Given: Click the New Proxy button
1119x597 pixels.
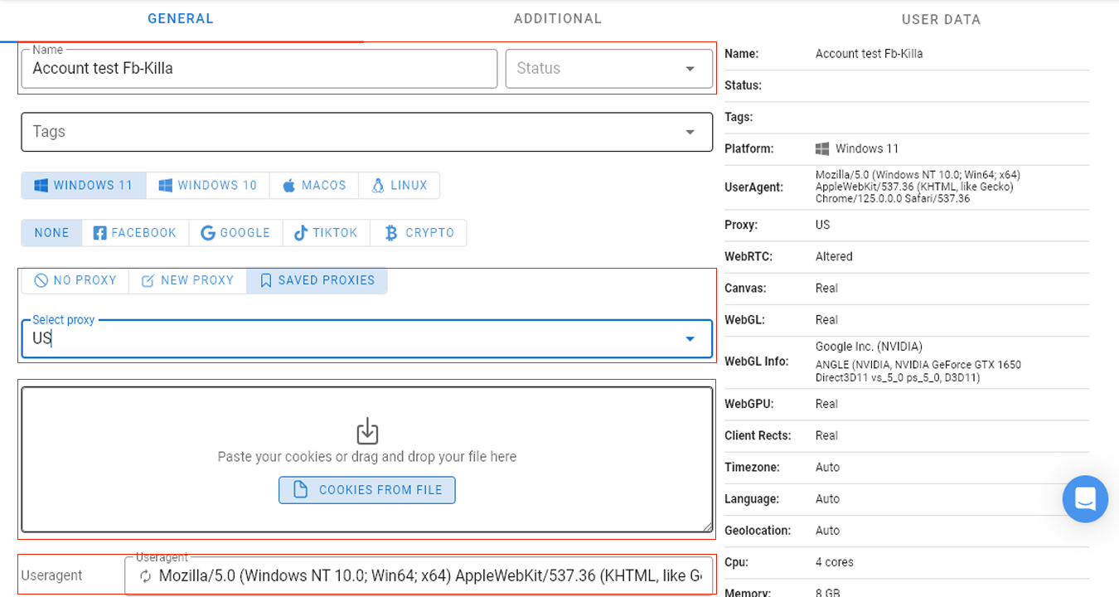Looking at the screenshot, I should 187,280.
